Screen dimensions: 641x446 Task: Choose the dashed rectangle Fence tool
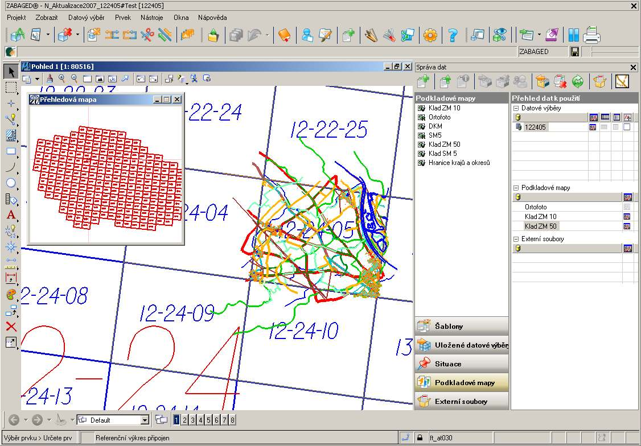[11, 88]
